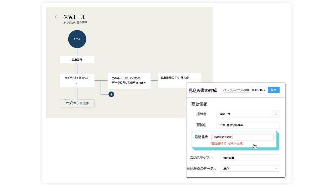The width and height of the screenshot is (335, 186).
Task: Open the 担当者 owner dropdown
Action: pos(245,114)
